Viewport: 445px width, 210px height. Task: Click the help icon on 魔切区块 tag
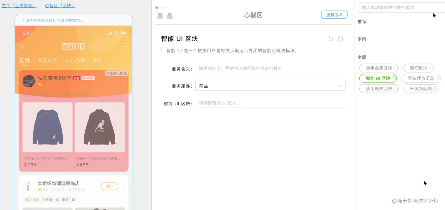click(431, 68)
